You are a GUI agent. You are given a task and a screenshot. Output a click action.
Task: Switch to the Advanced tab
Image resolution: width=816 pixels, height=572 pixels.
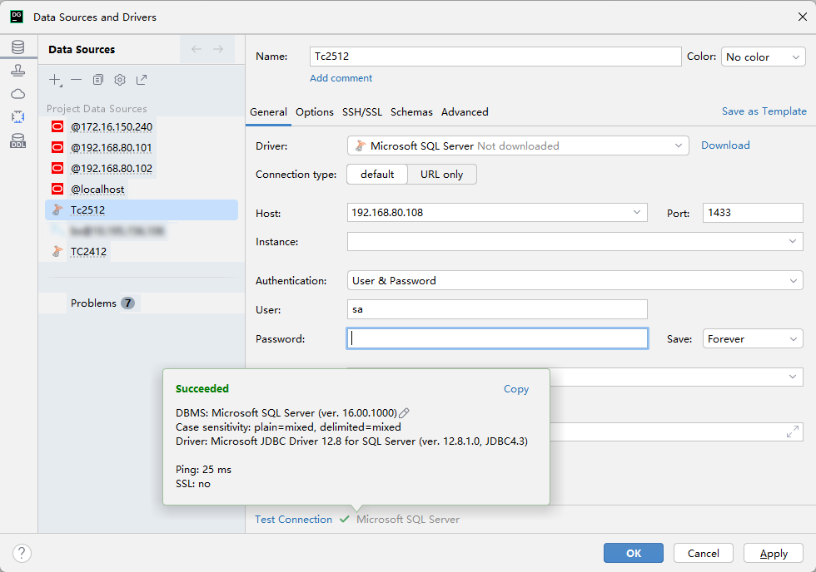tap(465, 112)
